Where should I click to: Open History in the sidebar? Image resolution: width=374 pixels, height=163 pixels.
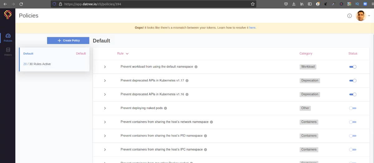point(8,52)
